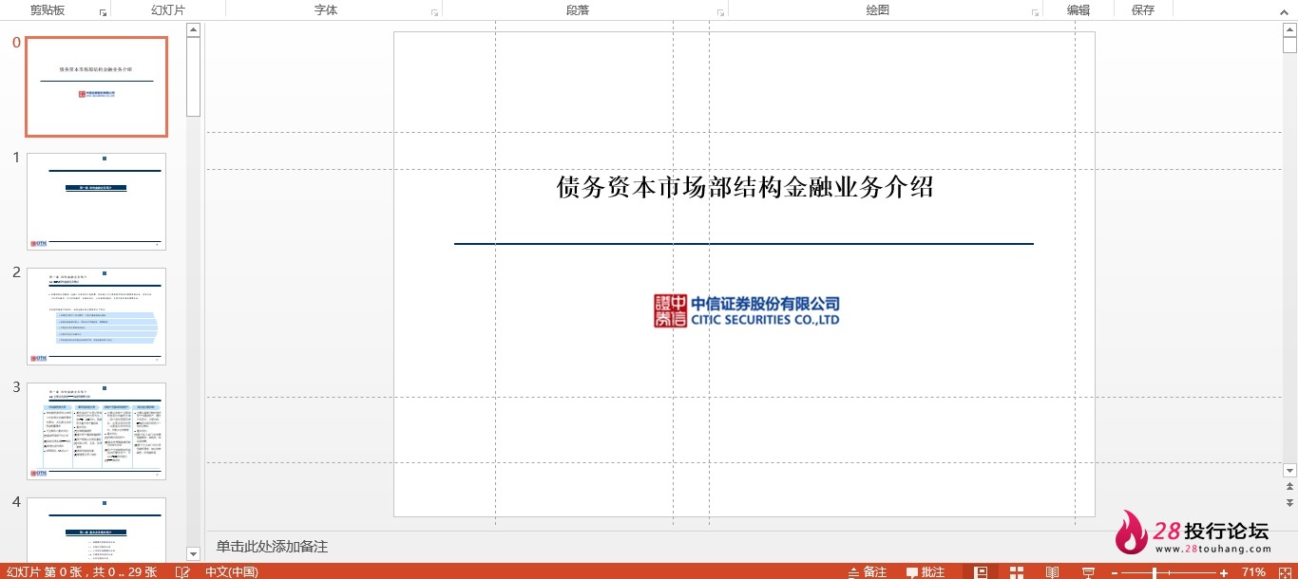Fit slide to current window icon
Image resolution: width=1298 pixels, height=579 pixels.
point(1284,571)
